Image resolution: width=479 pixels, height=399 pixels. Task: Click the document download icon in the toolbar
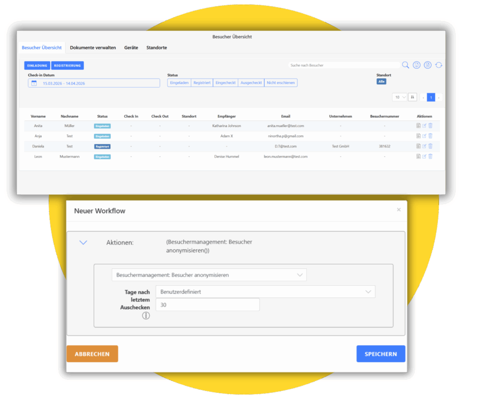tap(417, 65)
